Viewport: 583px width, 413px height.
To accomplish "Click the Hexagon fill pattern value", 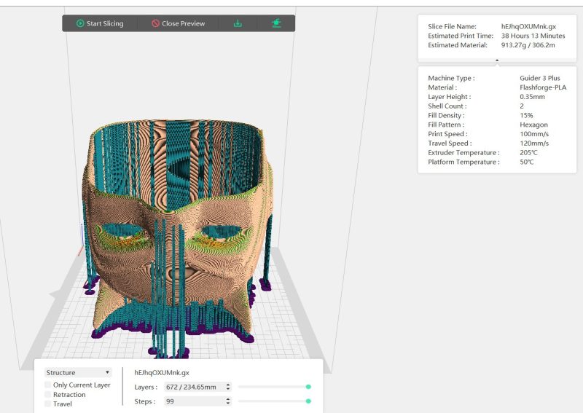I will [533, 125].
